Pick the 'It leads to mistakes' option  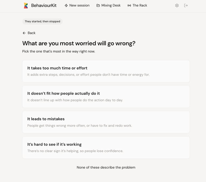pyautogui.click(x=106, y=122)
